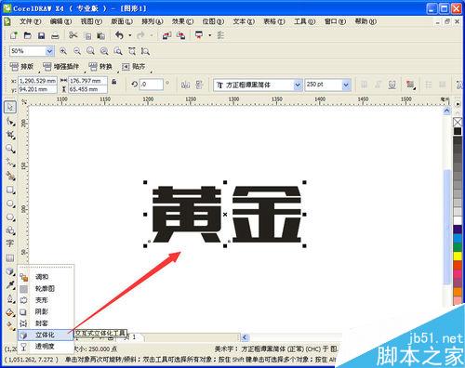Image resolution: width=465 pixels, height=368 pixels.
Task: Click the Copy icon
Action: (88, 36)
